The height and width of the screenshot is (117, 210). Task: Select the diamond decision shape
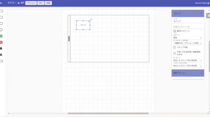[1, 30]
